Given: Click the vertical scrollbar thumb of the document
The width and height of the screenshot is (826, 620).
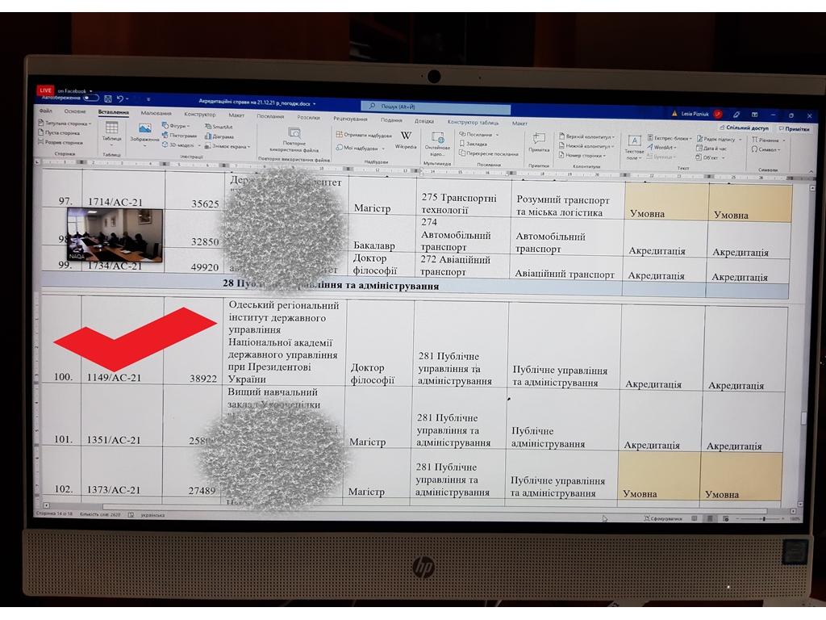Looking at the screenshot, I should (x=803, y=418).
